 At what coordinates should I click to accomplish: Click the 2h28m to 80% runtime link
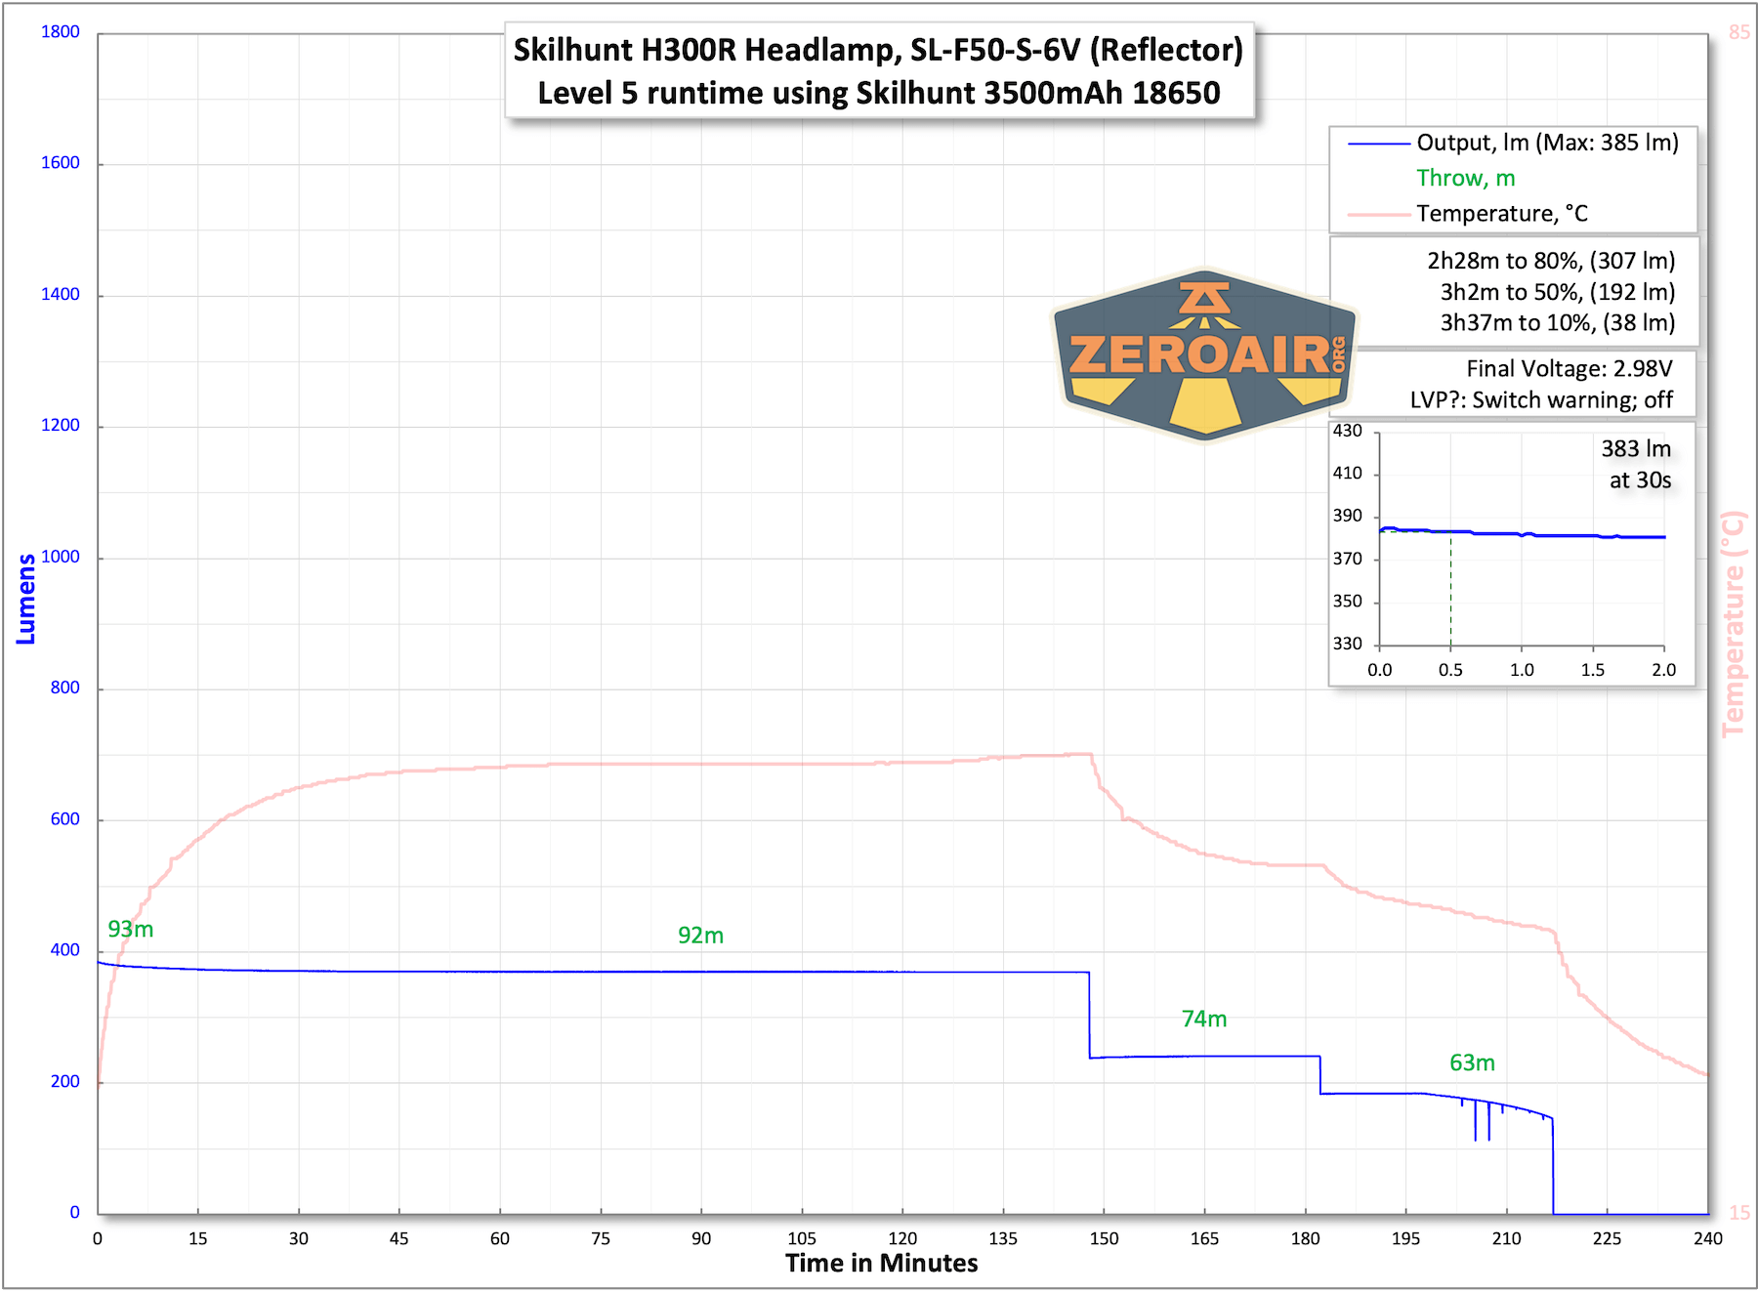click(1552, 261)
